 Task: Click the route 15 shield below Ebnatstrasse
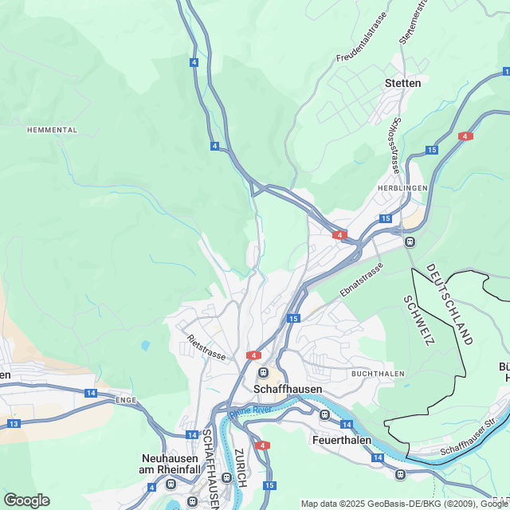pos(293,319)
